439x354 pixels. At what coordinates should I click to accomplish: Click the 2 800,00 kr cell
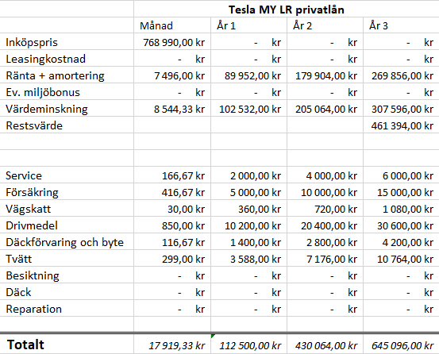coord(325,242)
